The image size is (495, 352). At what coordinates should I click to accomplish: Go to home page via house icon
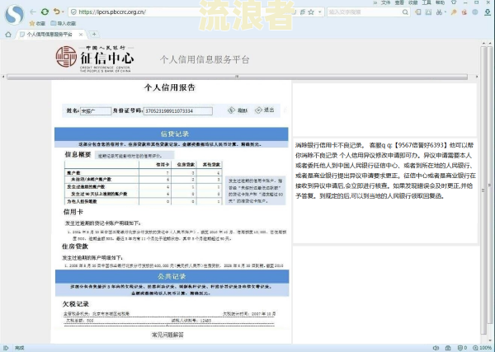(8, 35)
